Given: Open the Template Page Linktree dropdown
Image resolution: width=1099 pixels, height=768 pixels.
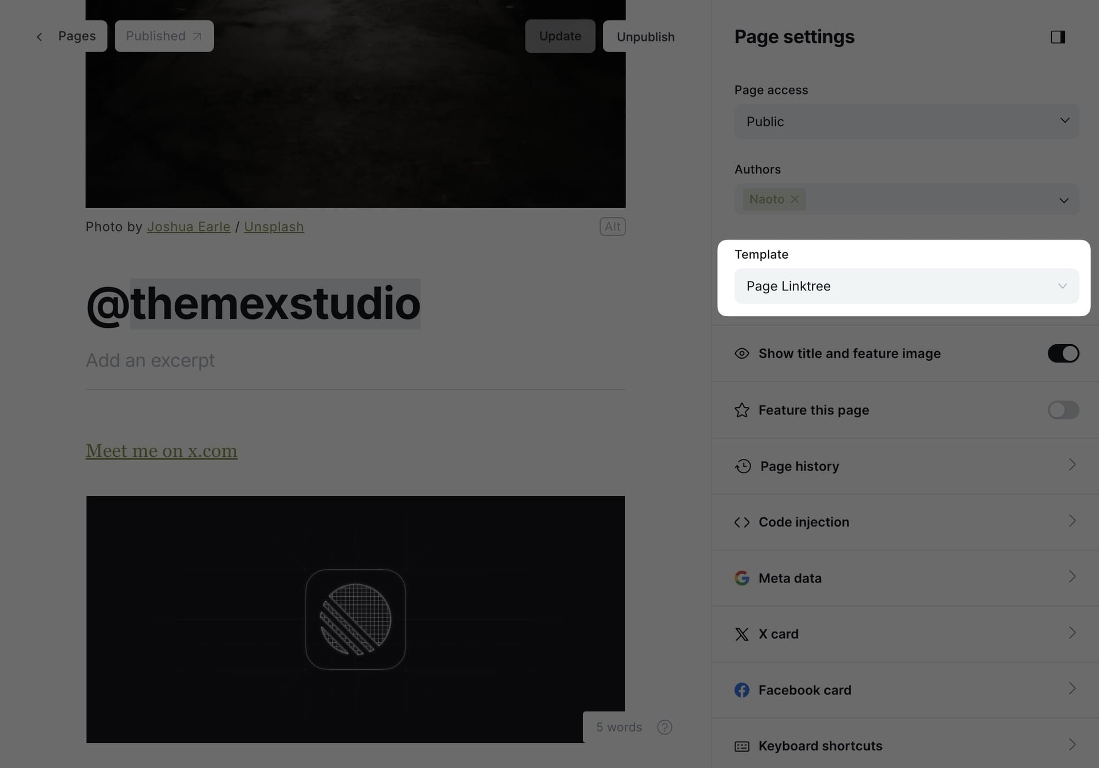Looking at the screenshot, I should coord(907,286).
